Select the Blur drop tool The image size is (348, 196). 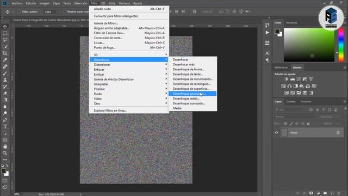pos(5,107)
